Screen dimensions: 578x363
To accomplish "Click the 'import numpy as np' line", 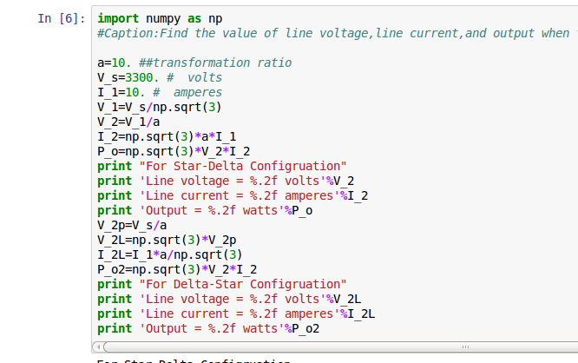I will 160,18.
